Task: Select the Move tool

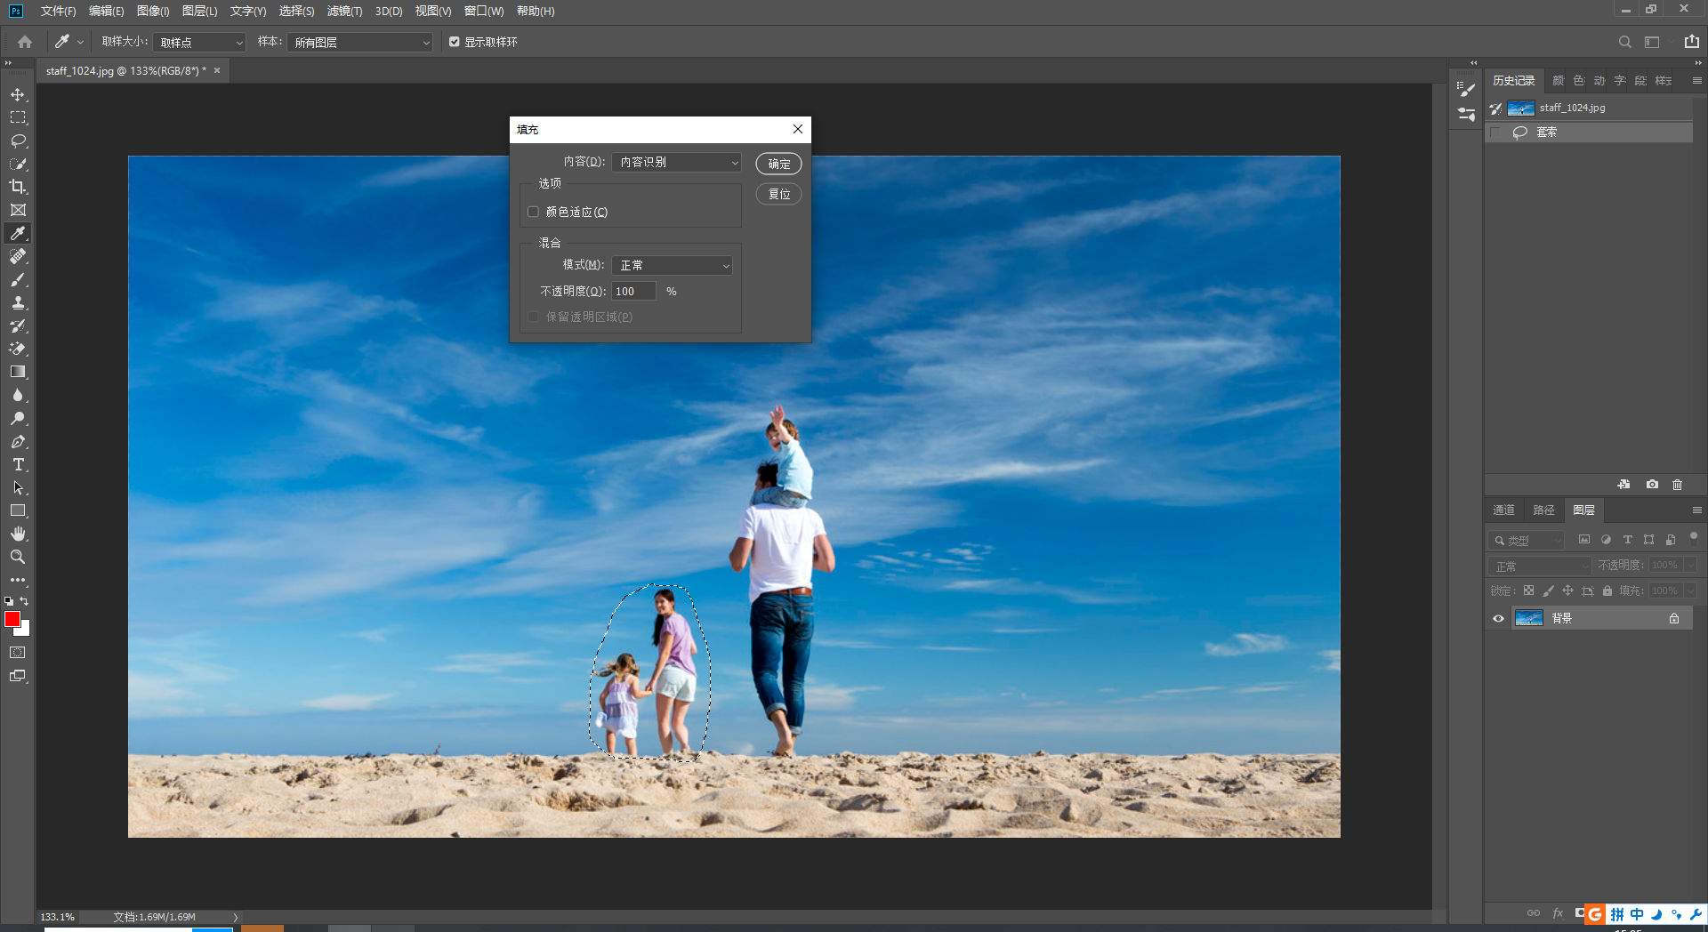Action: click(x=18, y=94)
